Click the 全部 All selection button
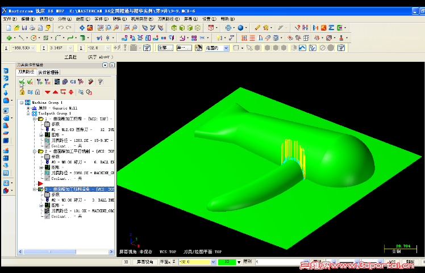 pos(165,48)
